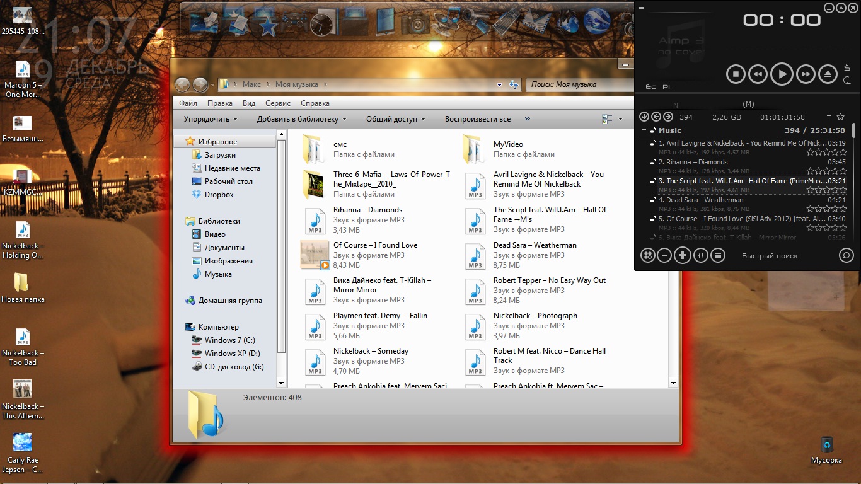Start playback with the AIMP play button
Image resolution: width=861 pixels, height=484 pixels.
[x=782, y=74]
